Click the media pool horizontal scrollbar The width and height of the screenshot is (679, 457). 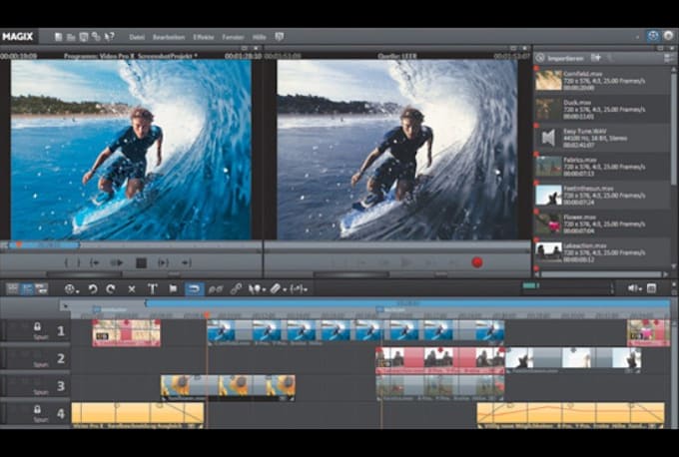tap(601, 274)
